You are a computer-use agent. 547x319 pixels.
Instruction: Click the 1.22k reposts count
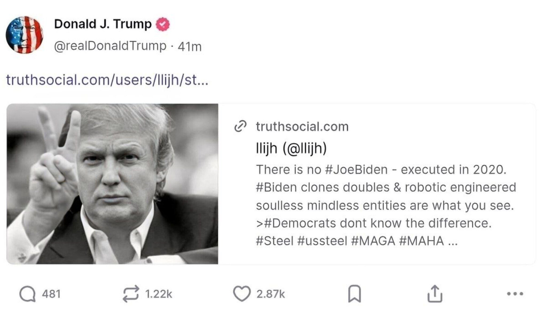pos(159,294)
